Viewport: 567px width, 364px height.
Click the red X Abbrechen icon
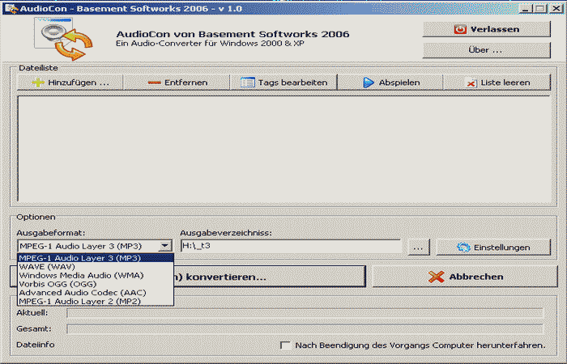pos(436,277)
